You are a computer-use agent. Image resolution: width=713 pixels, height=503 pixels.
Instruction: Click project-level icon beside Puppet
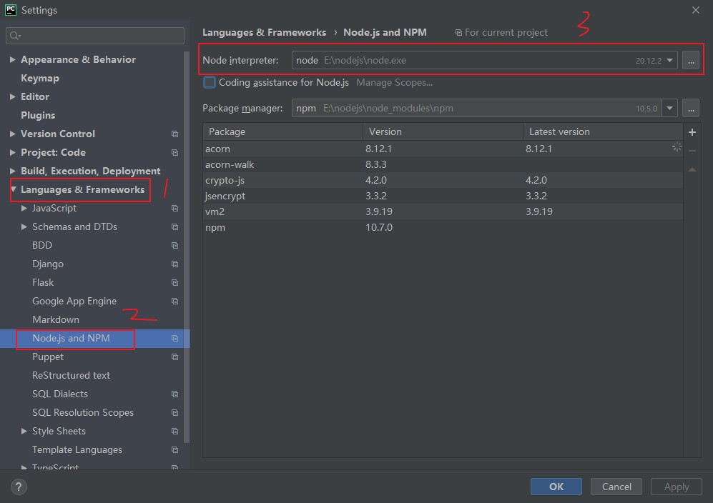174,357
